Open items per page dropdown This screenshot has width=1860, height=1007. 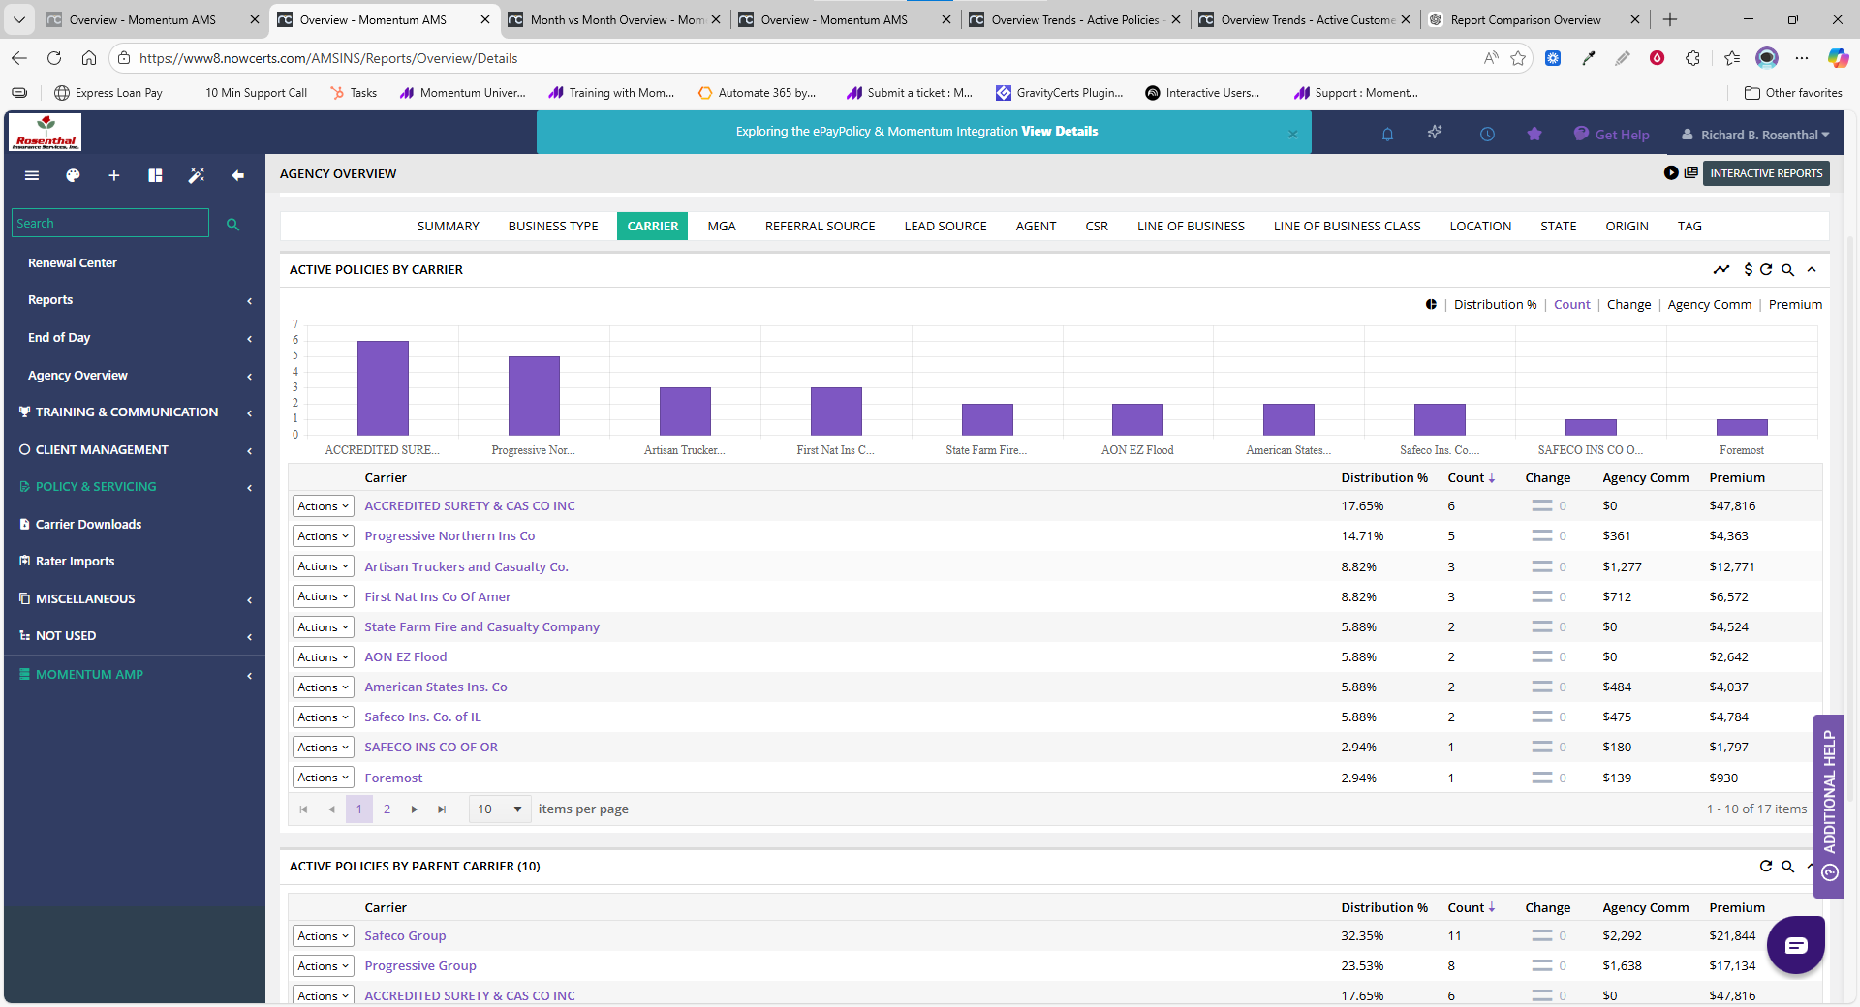click(x=500, y=809)
